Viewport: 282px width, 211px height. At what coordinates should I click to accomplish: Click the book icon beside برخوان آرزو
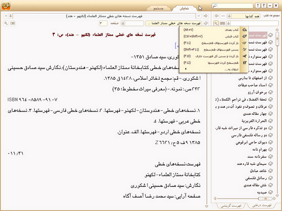[270, 92]
